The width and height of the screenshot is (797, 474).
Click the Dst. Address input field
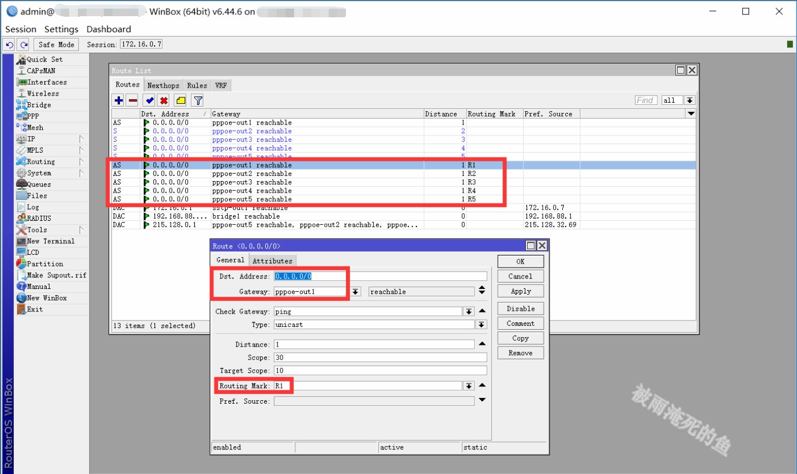379,276
